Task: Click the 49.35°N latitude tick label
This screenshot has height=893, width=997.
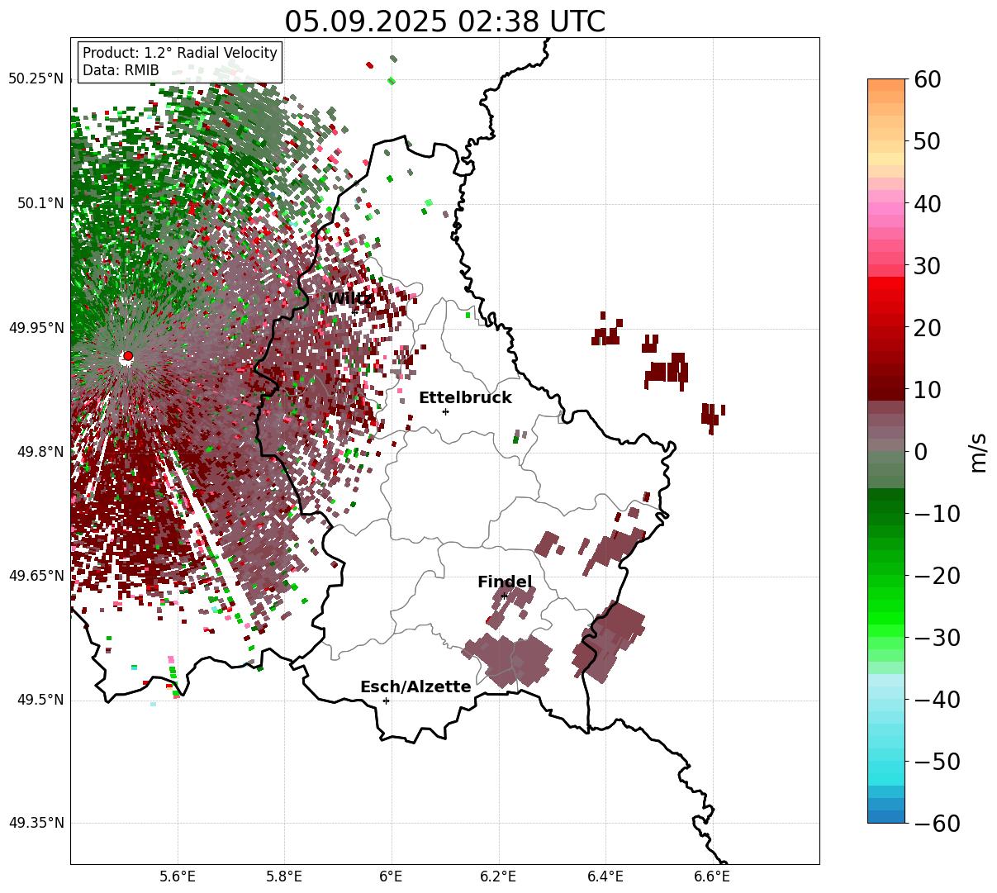Action: (x=36, y=823)
